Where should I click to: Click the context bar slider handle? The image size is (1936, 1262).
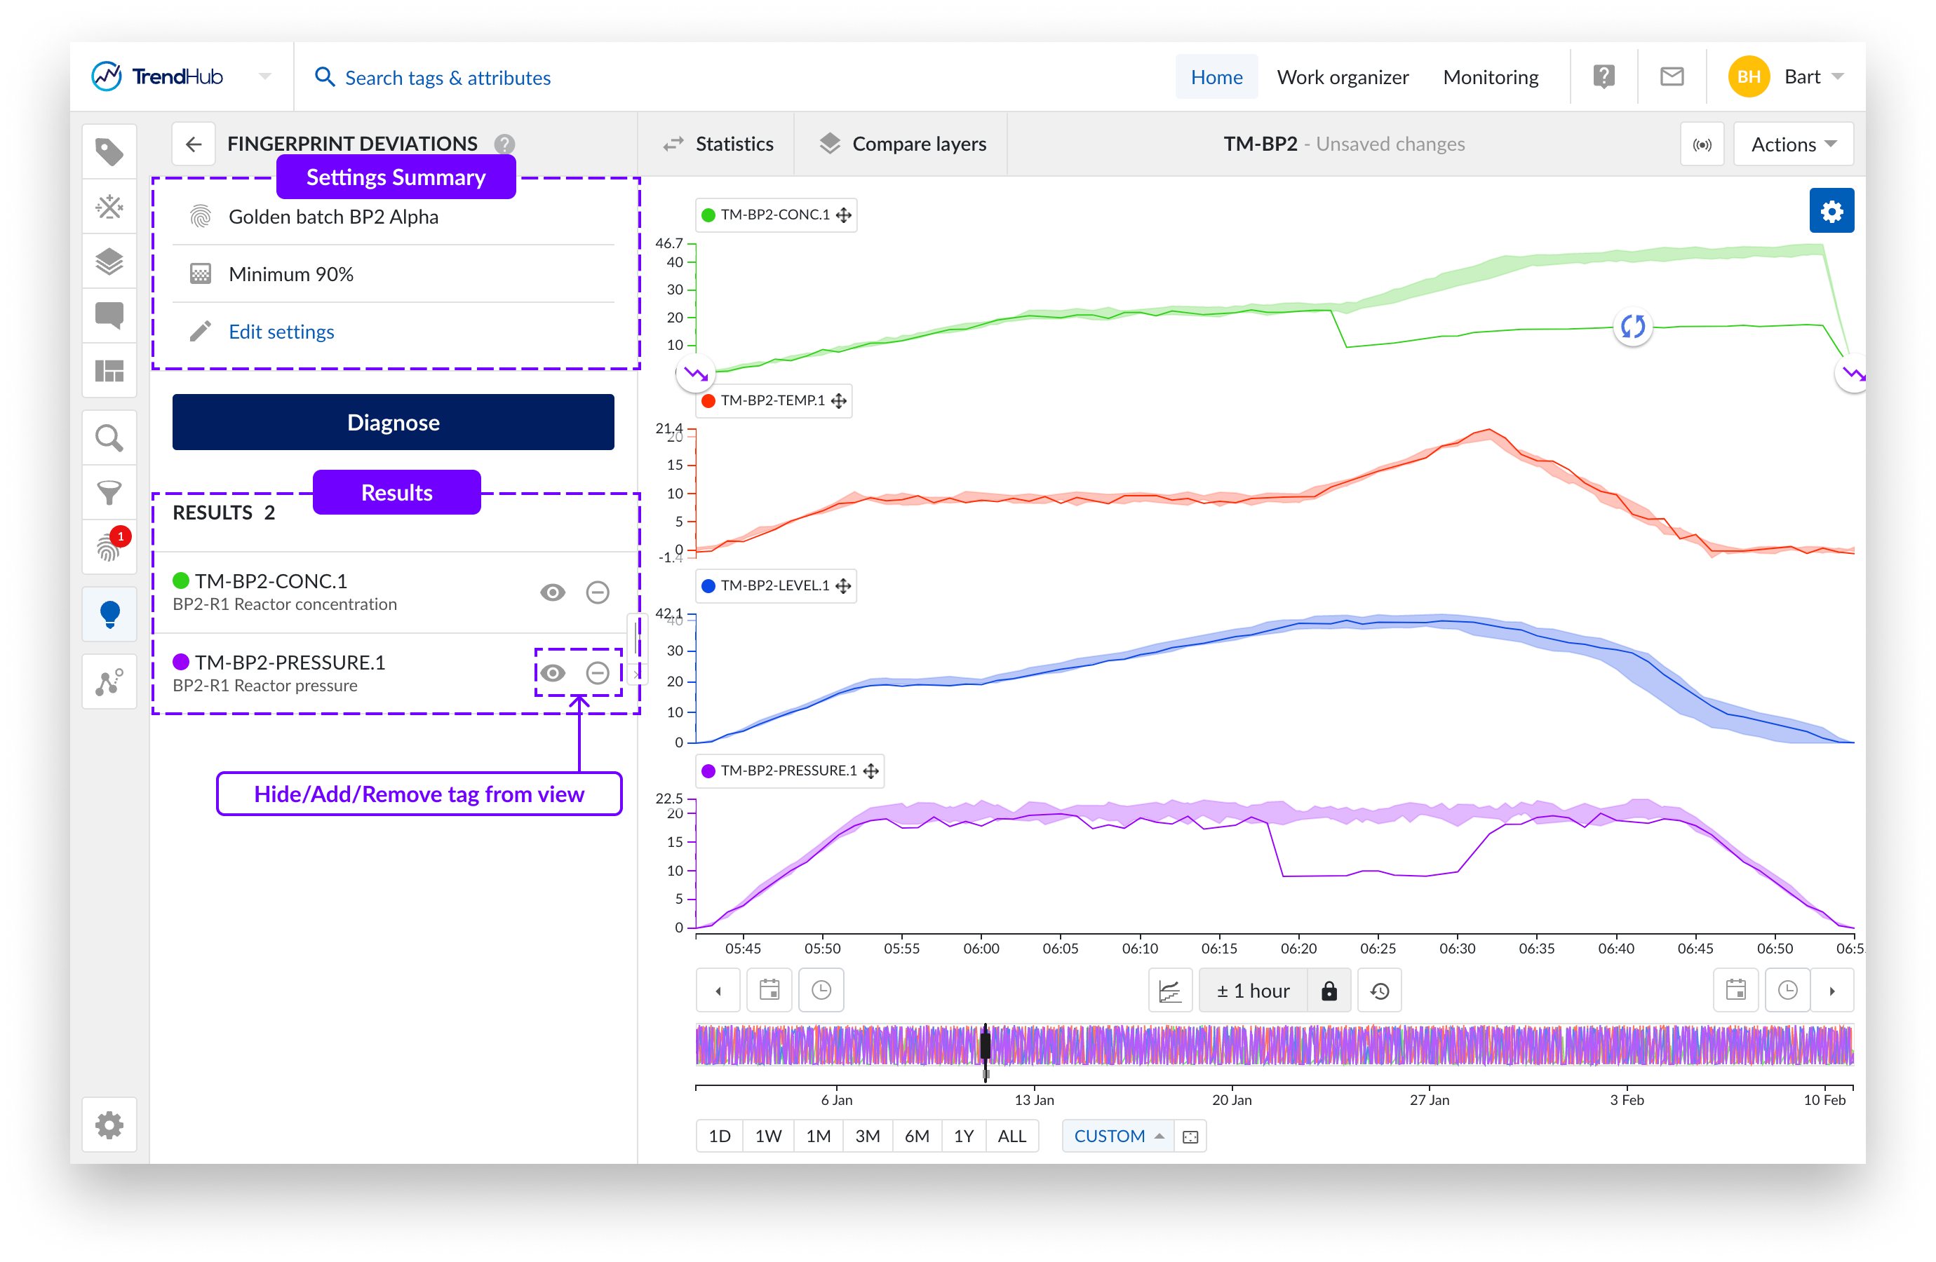click(x=985, y=1045)
